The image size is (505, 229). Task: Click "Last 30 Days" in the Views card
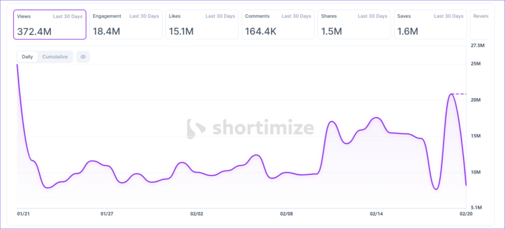[68, 16]
